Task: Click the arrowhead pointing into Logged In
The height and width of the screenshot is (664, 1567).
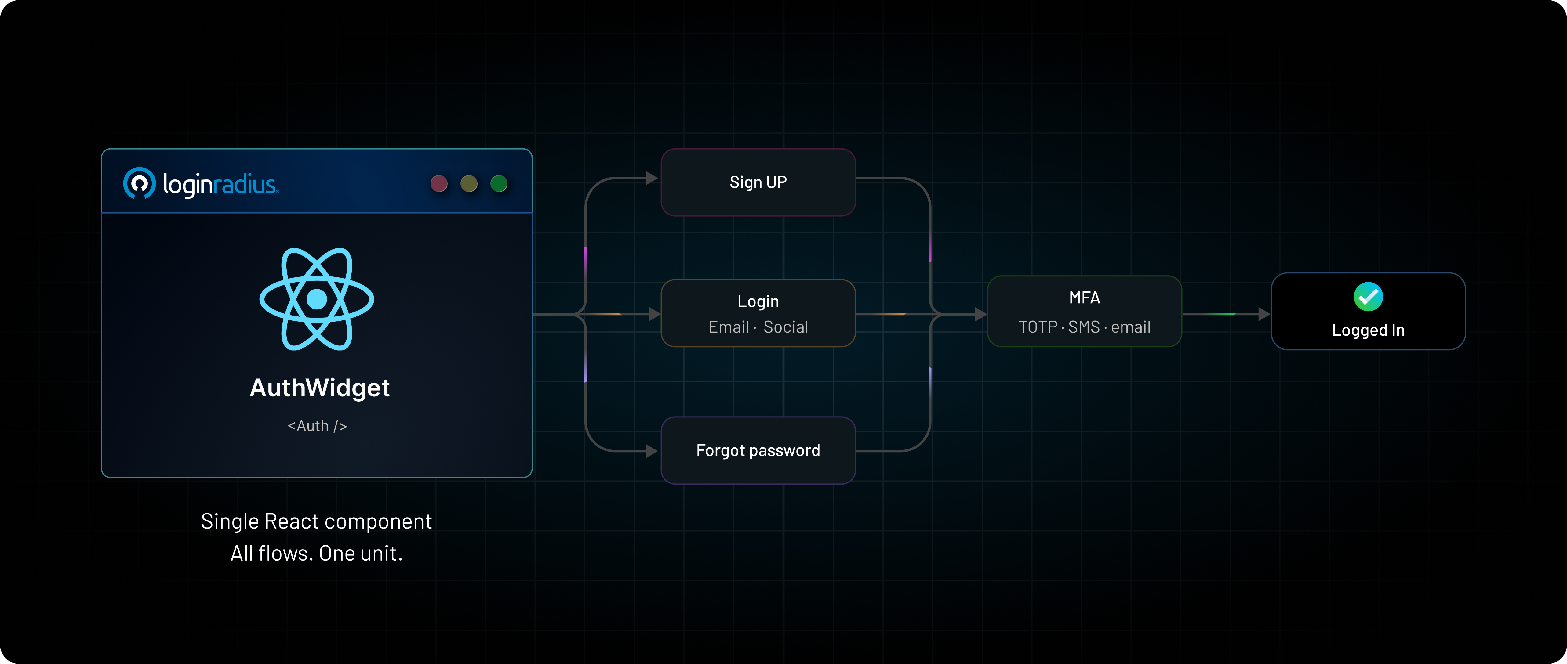Action: pos(1264,314)
